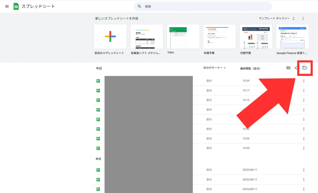The width and height of the screenshot is (318, 193).
Task: Expand the テンプレート ギャラリー arrows
Action: [293, 19]
